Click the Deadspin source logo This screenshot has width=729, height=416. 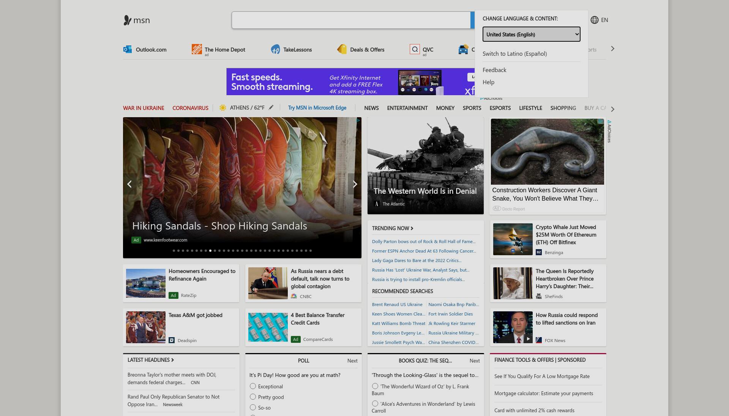coord(172,340)
